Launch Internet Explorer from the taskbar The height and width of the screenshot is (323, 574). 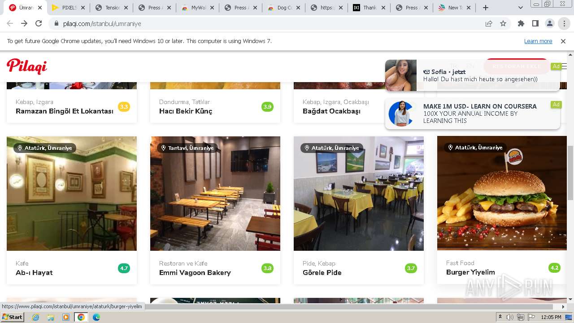(36, 317)
